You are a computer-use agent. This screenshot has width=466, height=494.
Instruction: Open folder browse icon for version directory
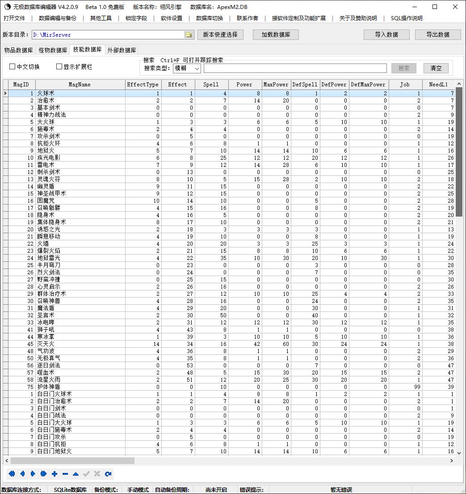tap(189, 34)
